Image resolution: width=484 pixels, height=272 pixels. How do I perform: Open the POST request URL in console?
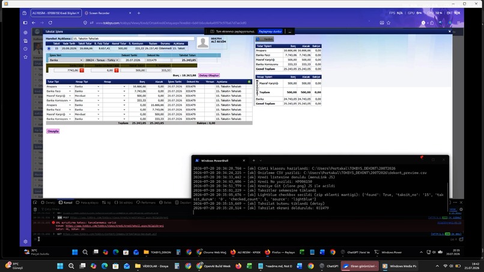[119, 218]
